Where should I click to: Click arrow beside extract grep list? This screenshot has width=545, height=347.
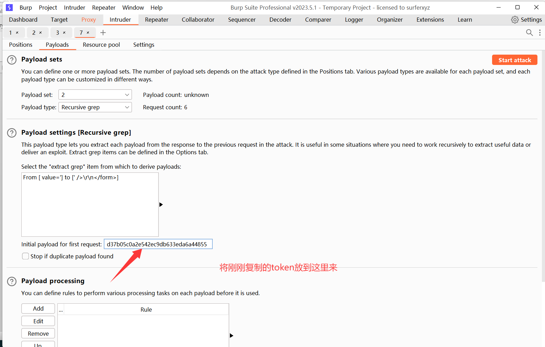pyautogui.click(x=161, y=204)
